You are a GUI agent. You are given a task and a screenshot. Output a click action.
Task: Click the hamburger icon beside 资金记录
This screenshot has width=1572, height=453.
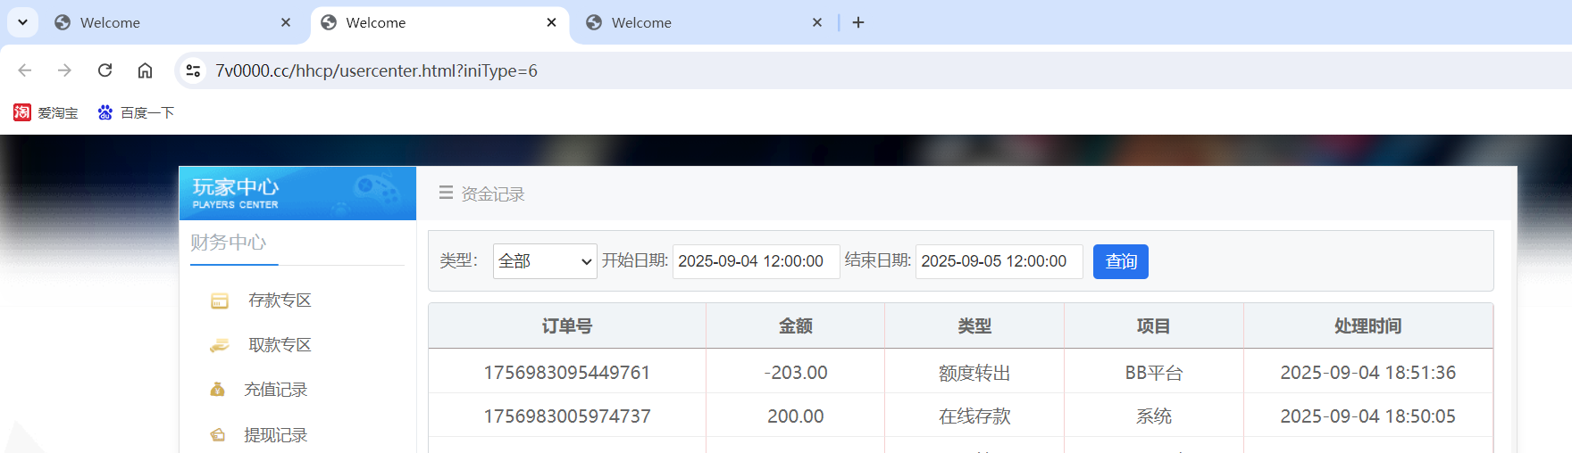446,193
